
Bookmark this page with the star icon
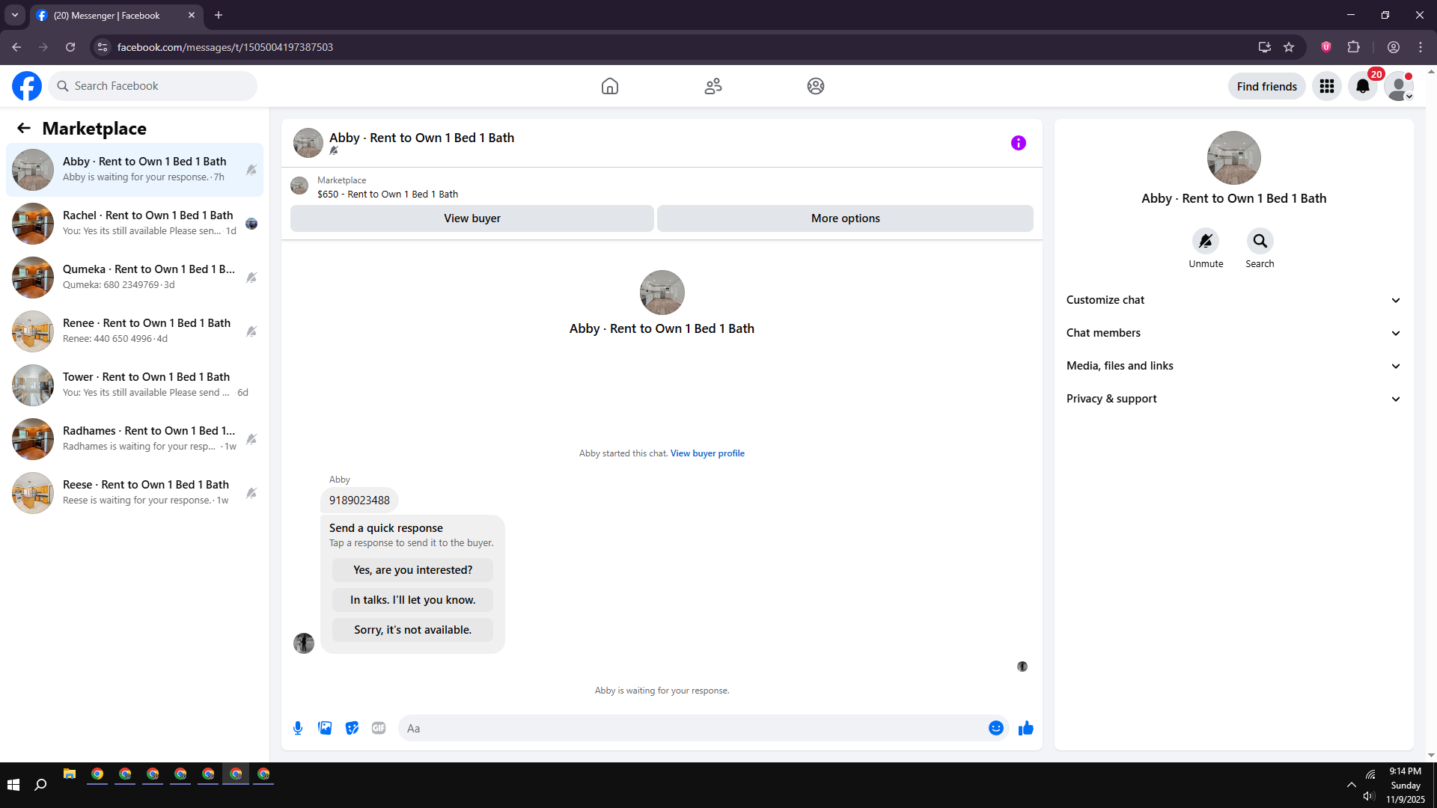pyautogui.click(x=1289, y=47)
